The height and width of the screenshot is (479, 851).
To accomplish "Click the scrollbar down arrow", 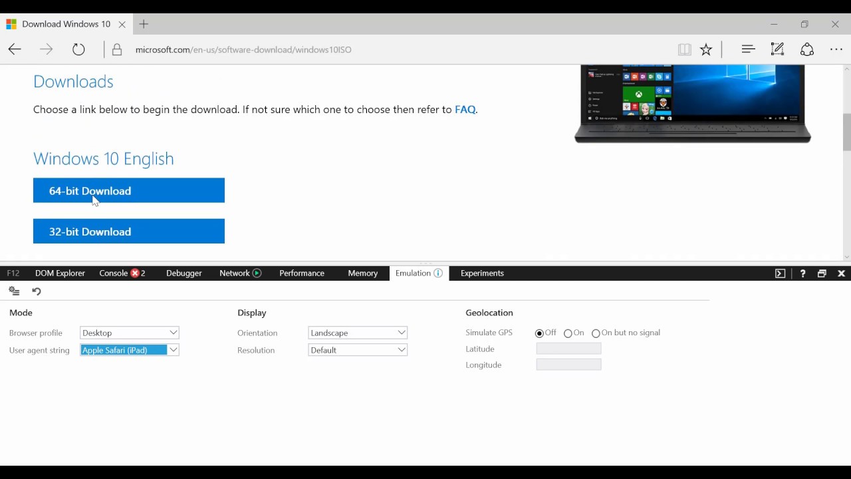I will point(846,257).
